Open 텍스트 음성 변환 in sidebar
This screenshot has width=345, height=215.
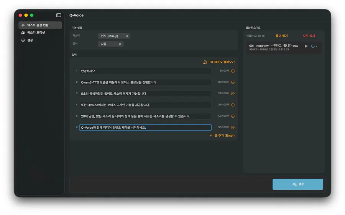point(40,25)
